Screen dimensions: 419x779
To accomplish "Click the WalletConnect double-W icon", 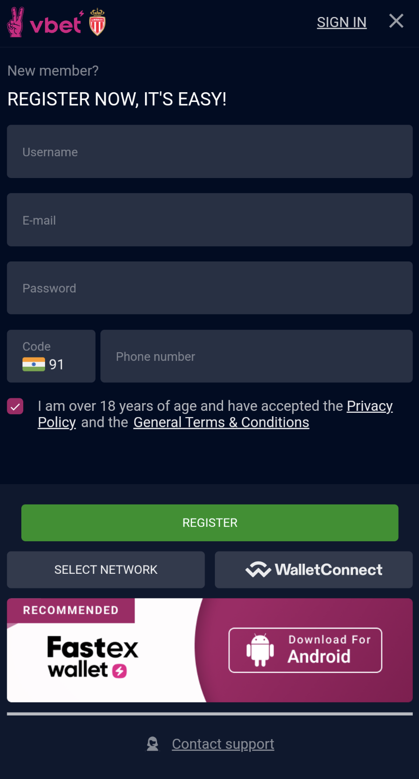I will tap(258, 569).
